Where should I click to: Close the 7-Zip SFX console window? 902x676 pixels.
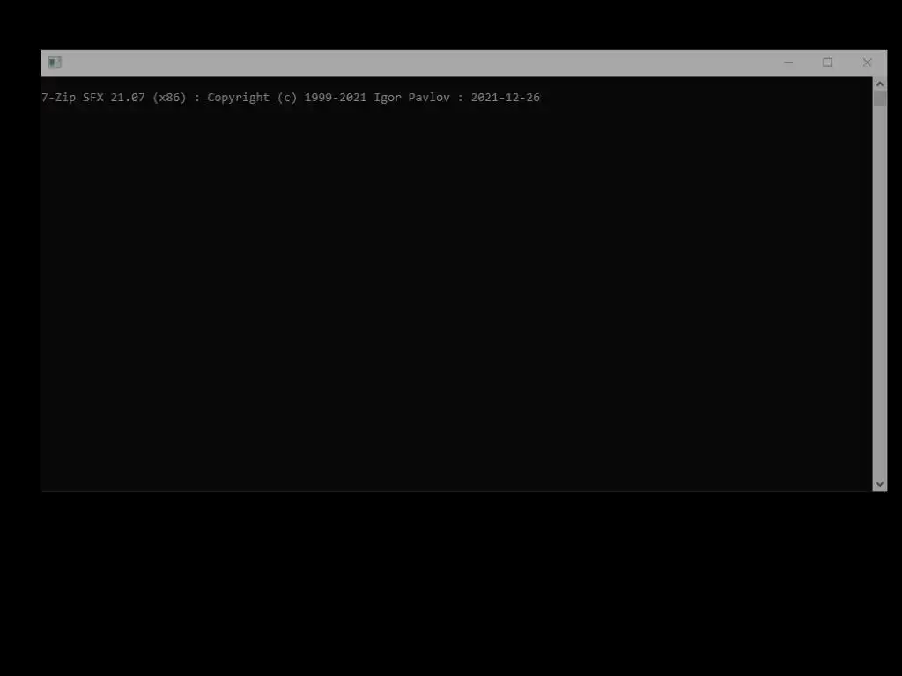tap(867, 62)
